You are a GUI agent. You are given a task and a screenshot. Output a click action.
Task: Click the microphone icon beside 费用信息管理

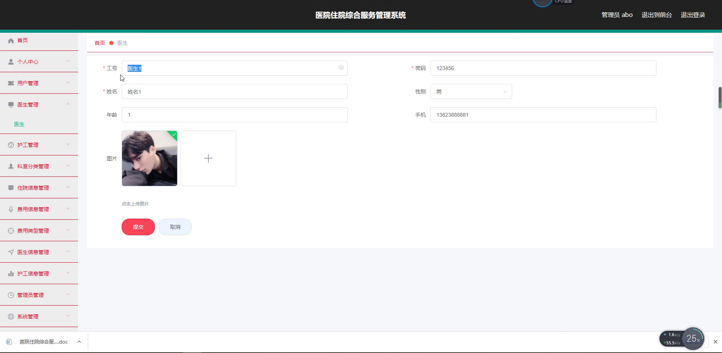click(x=11, y=209)
